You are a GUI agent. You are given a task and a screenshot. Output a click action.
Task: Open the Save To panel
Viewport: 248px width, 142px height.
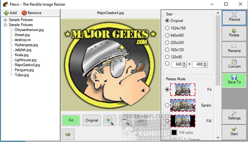coord(234,80)
